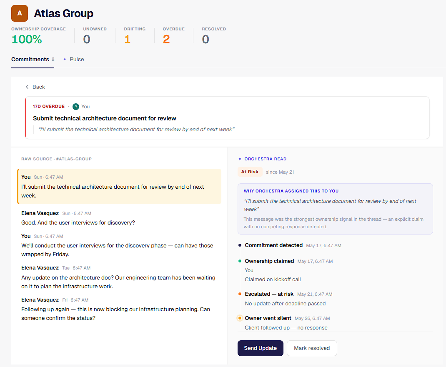The width and height of the screenshot is (446, 367).
Task: Click the Owner went silent timeline marker
Action: click(240, 318)
